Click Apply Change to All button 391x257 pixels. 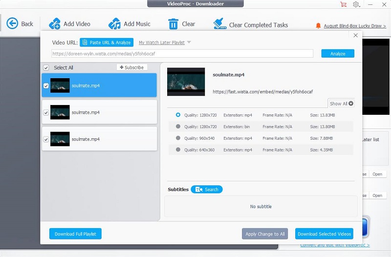(265, 234)
